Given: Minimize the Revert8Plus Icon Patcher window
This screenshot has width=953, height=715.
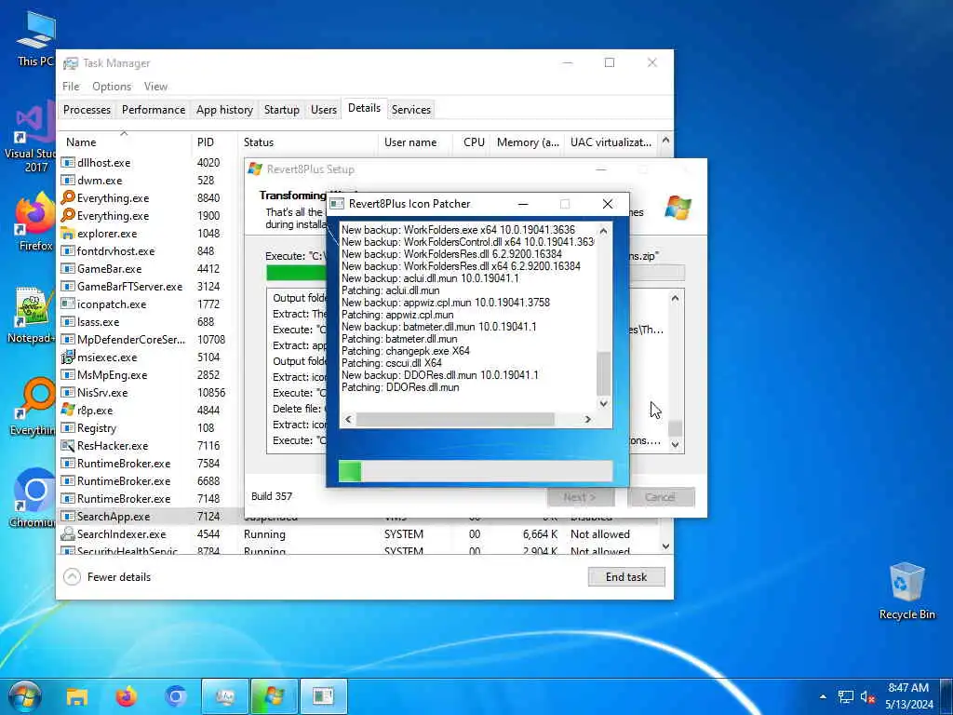Looking at the screenshot, I should click(523, 204).
